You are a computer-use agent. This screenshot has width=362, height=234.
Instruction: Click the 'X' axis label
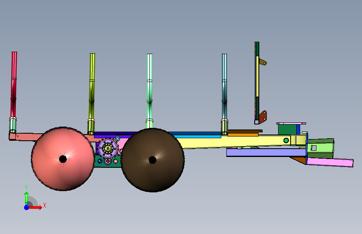click(45, 205)
